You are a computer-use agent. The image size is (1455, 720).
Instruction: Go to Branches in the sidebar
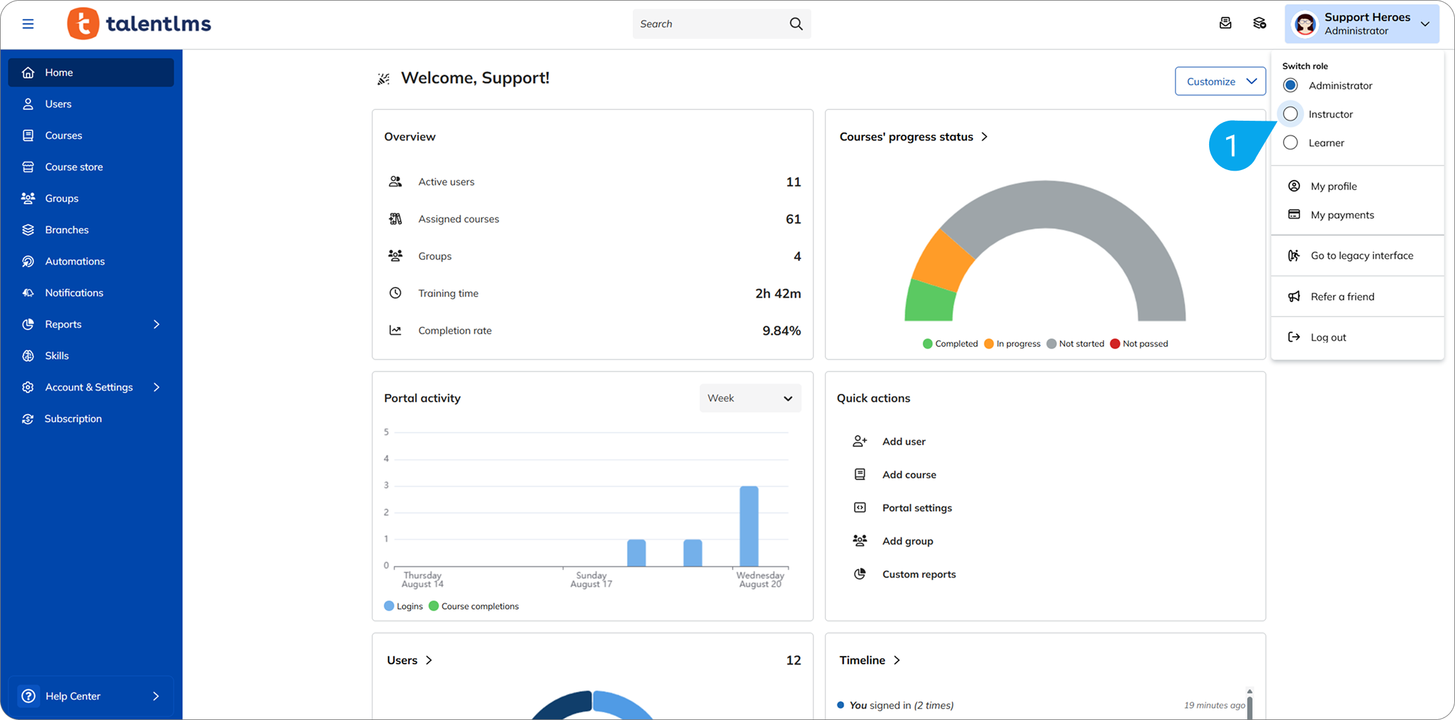click(x=66, y=229)
